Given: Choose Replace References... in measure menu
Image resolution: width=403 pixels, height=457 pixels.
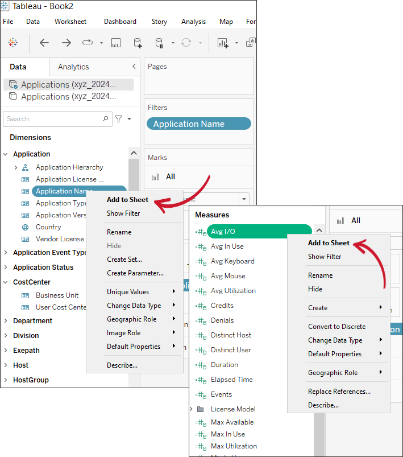Looking at the screenshot, I should [339, 392].
